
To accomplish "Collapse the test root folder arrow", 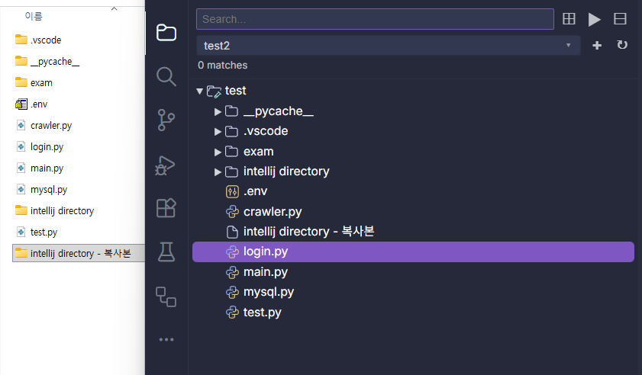I will click(199, 91).
